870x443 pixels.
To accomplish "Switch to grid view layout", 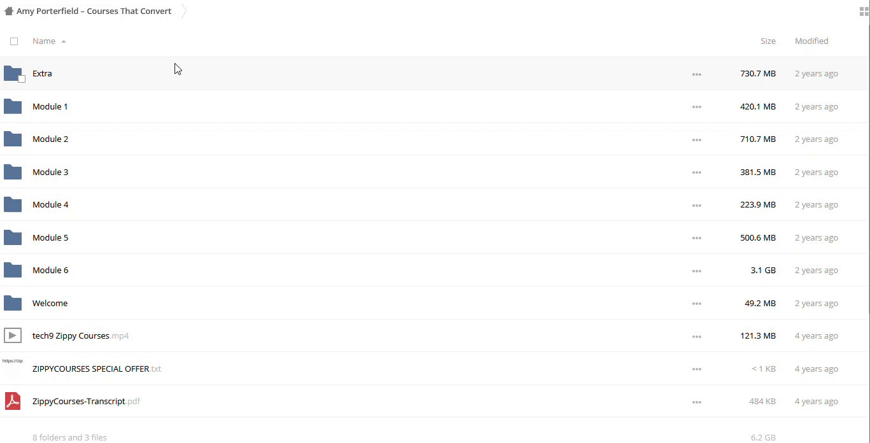I will click(x=864, y=11).
